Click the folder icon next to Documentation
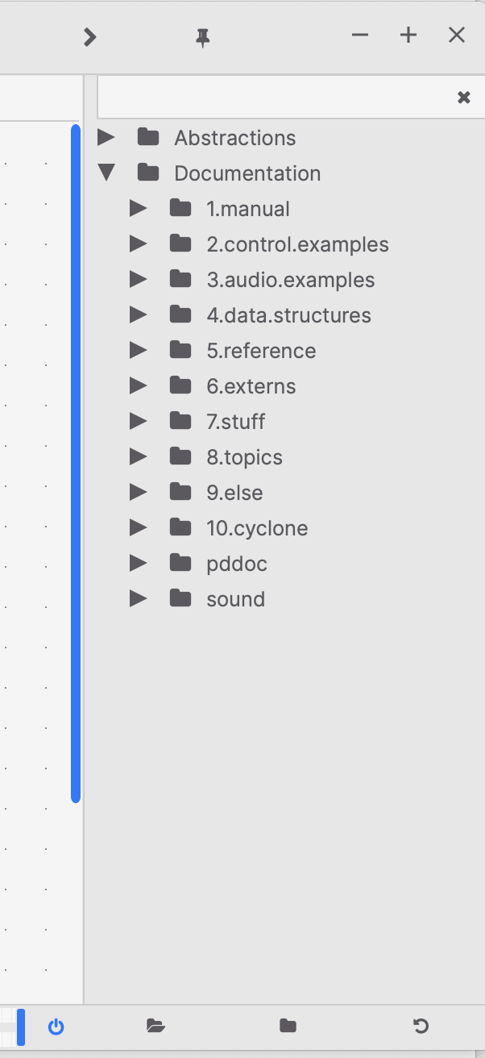The width and height of the screenshot is (485, 1058). tap(148, 173)
